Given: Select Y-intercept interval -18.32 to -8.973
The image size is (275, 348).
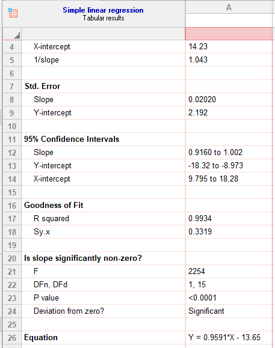Looking at the screenshot, I should pyautogui.click(x=229, y=165).
